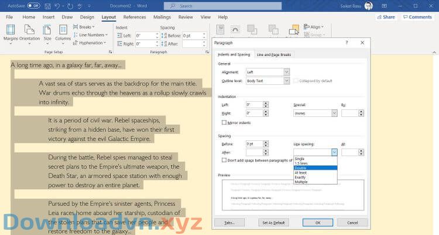The width and height of the screenshot is (439, 235).
Task: Click the Paragraph dialog help question mark
Action: pos(347,43)
